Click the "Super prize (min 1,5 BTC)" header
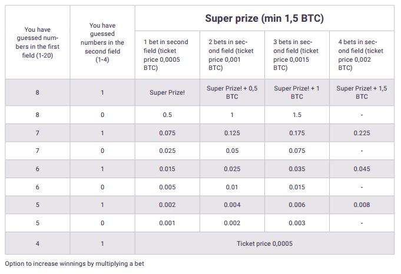 click(264, 18)
